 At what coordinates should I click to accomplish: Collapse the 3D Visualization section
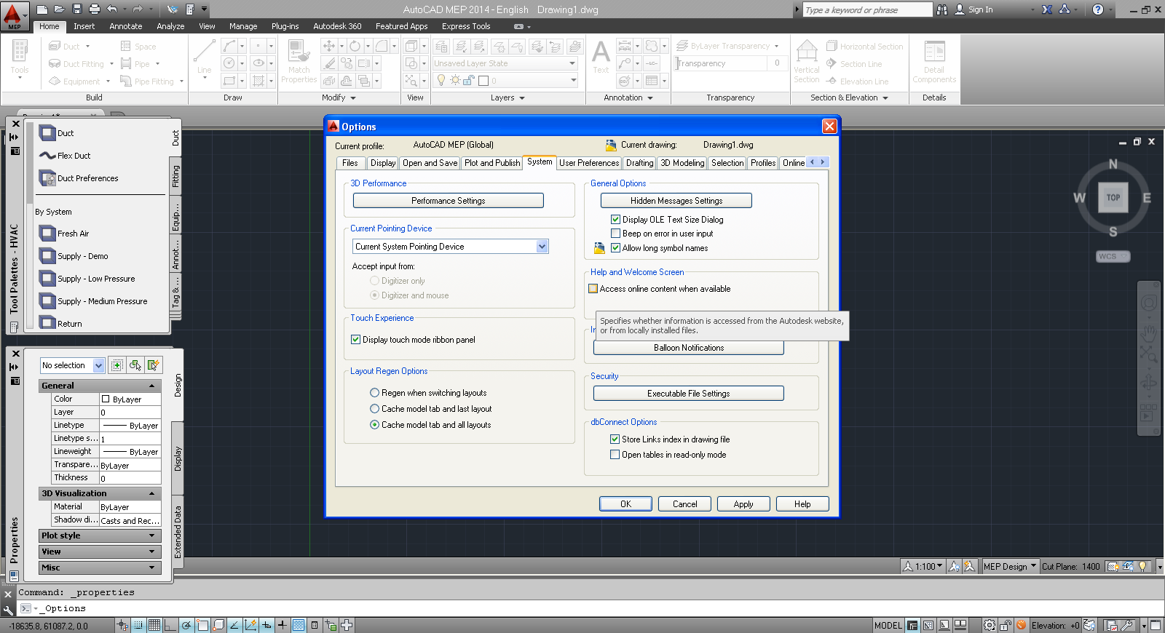click(151, 493)
